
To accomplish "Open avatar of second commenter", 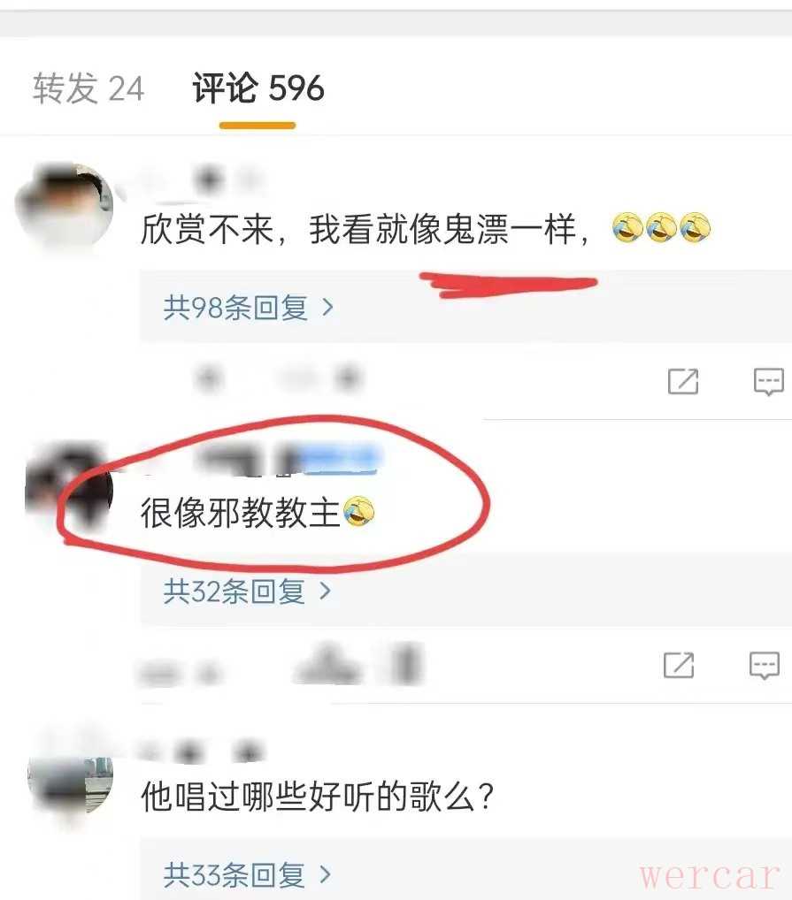I will tap(69, 487).
